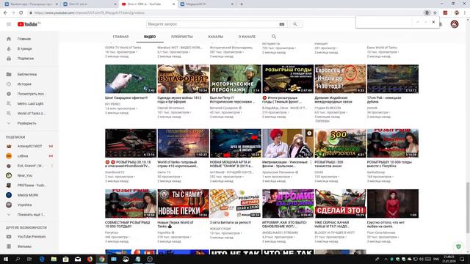The image size is (470, 264).
Task: Switch to the last browser tab
Action: pyautogui.click(x=207, y=4)
